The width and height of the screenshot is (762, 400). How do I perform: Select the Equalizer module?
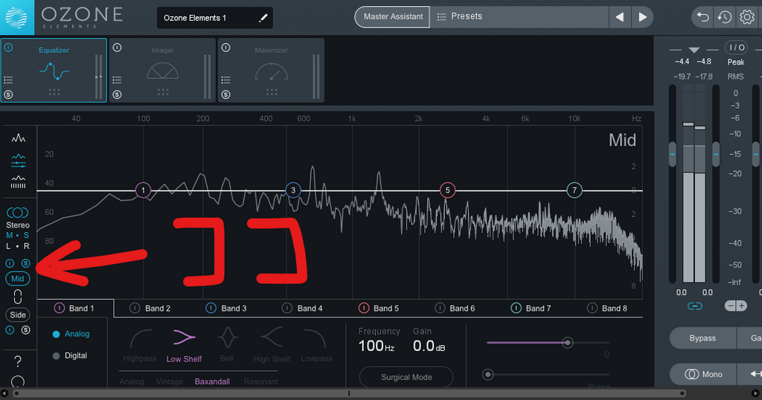point(54,71)
